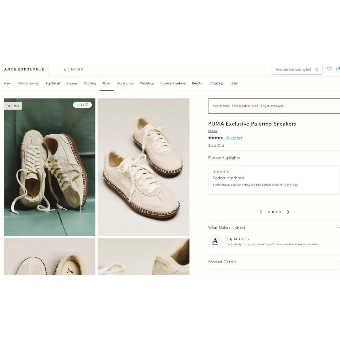The width and height of the screenshot is (340, 340).
Task: Select the Shoes category
Action: pyautogui.click(x=107, y=83)
